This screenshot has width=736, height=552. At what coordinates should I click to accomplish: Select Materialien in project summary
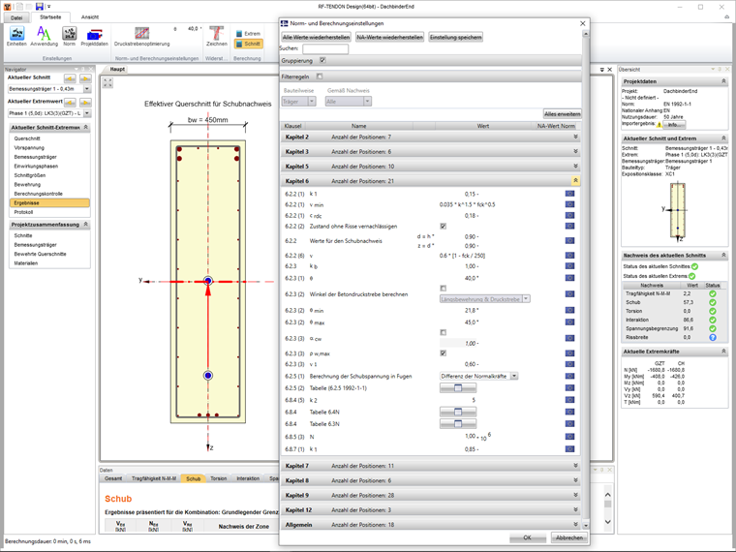coord(26,263)
